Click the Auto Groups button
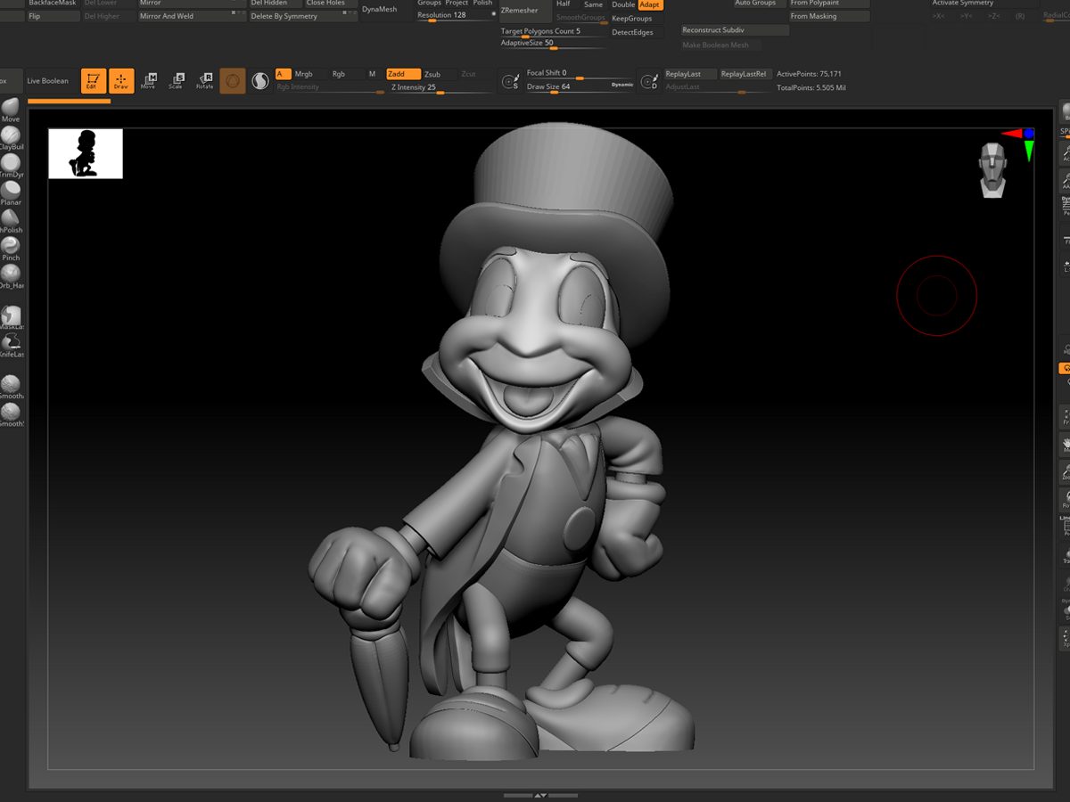This screenshot has height=802, width=1070. click(x=760, y=4)
